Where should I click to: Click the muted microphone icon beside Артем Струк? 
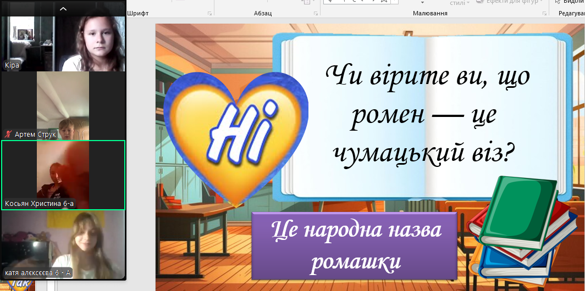point(8,134)
